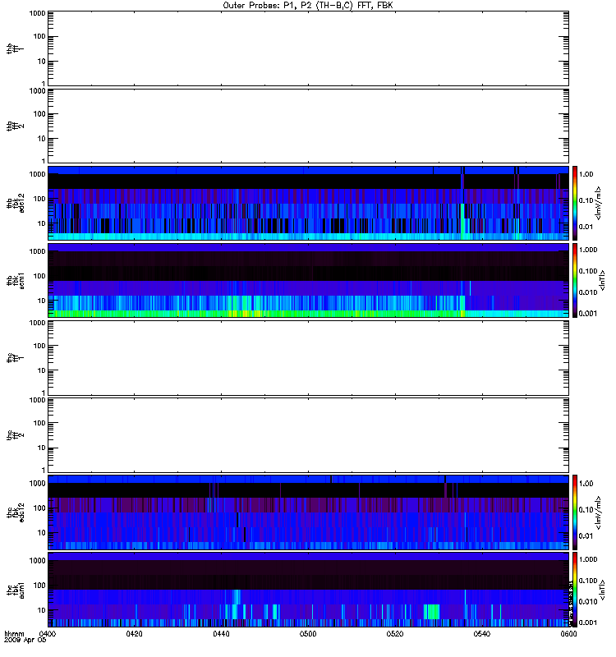Image resolution: width=616 pixels, height=657 pixels.
Task: Select the "0520" time axis label
Action: point(395,634)
